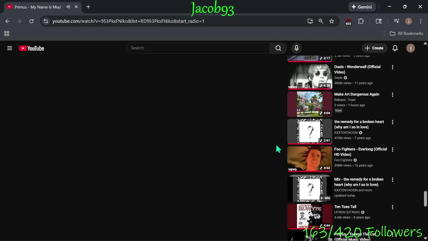The height and width of the screenshot is (241, 428).
Task: Start voice search with microphone icon
Action: coord(296,48)
